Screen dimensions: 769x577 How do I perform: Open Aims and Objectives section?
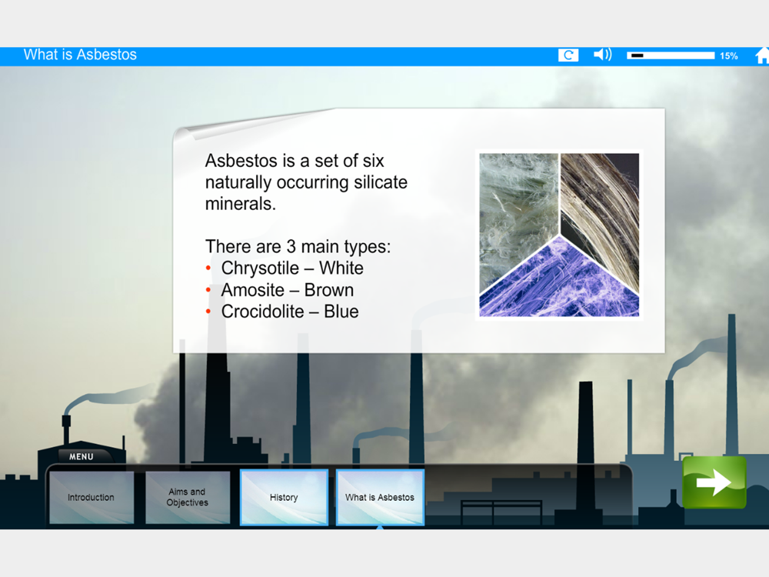coord(188,498)
